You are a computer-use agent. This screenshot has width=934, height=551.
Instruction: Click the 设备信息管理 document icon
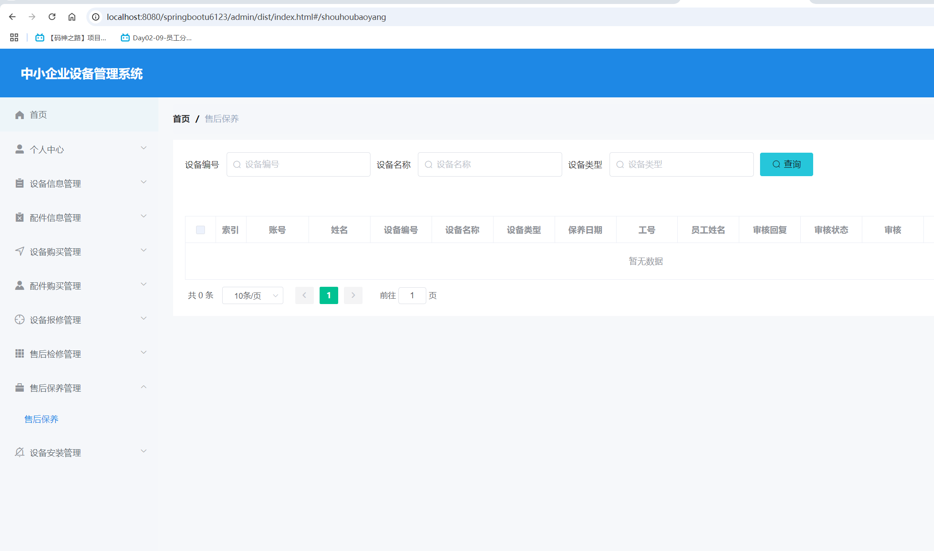pos(19,183)
